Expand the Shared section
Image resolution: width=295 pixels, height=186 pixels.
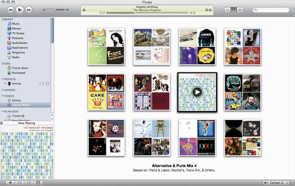pyautogui.click(x=3, y=90)
